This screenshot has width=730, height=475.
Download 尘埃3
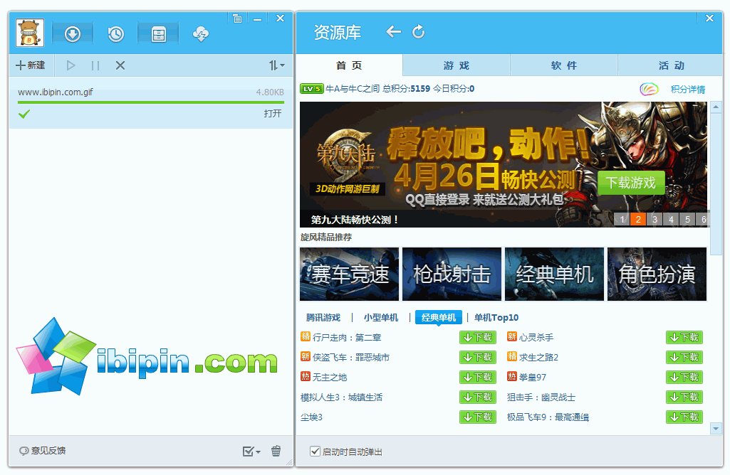pos(478,417)
